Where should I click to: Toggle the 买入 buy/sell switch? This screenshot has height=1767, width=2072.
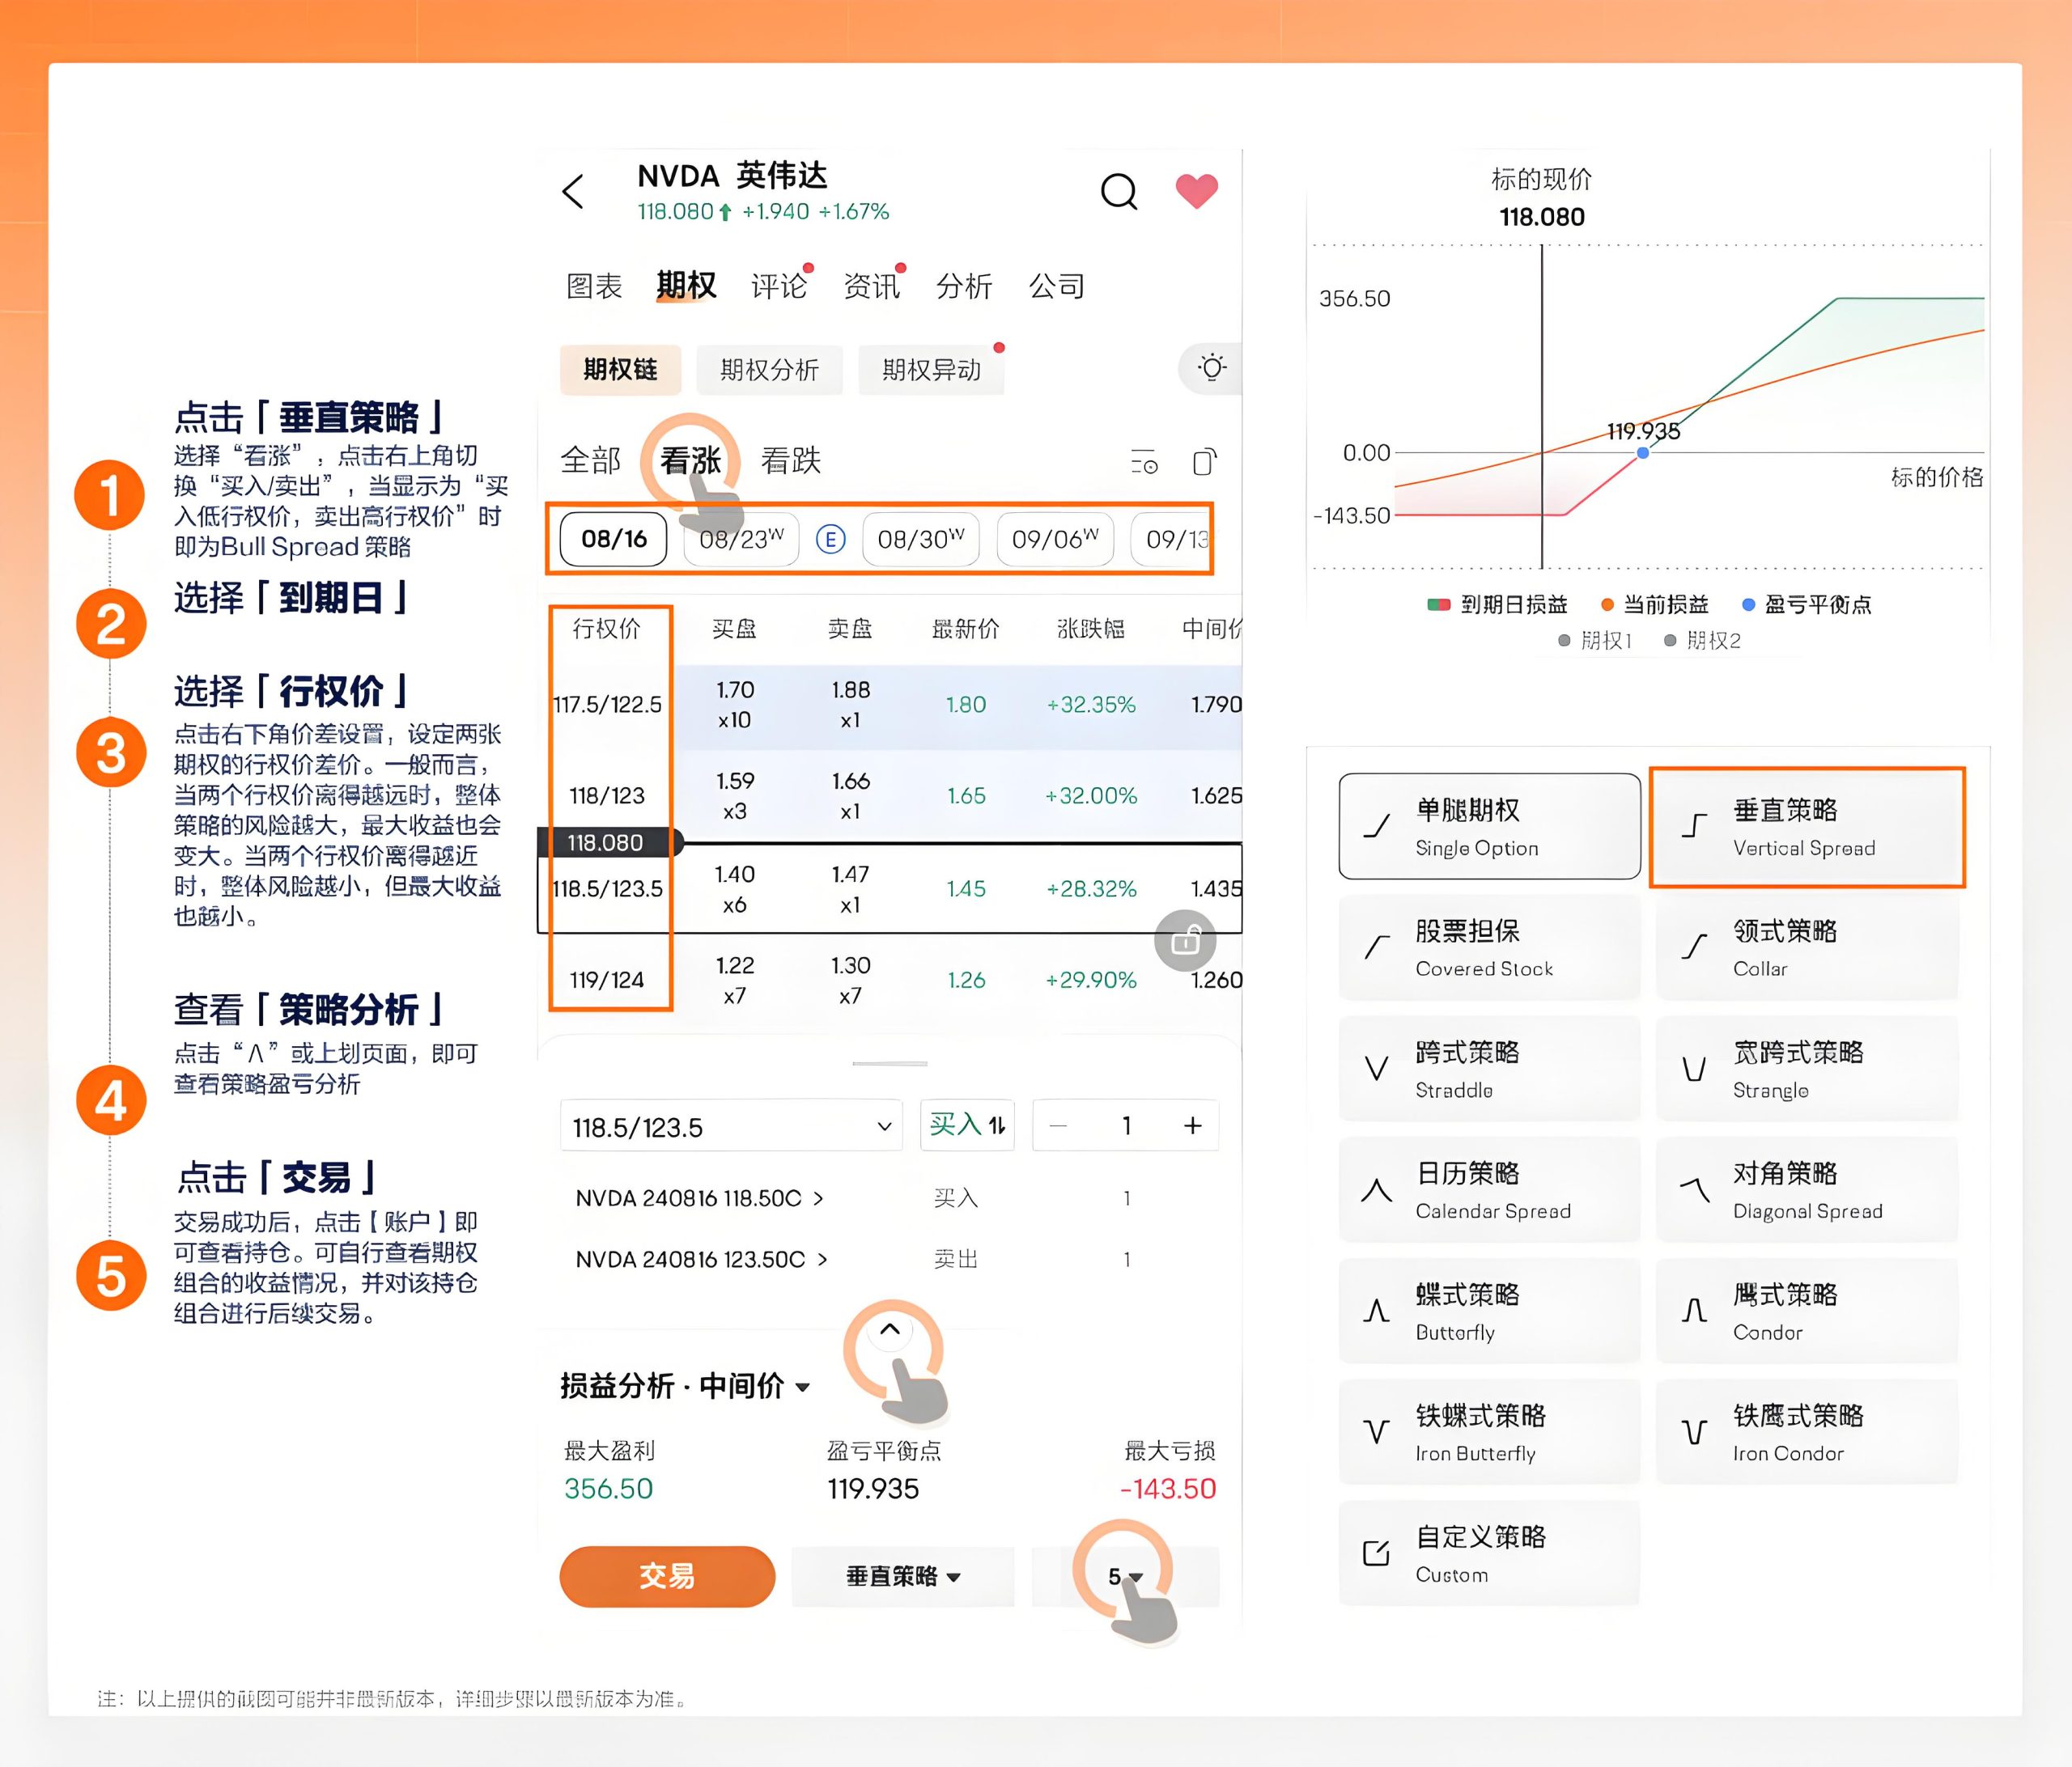967,1125
